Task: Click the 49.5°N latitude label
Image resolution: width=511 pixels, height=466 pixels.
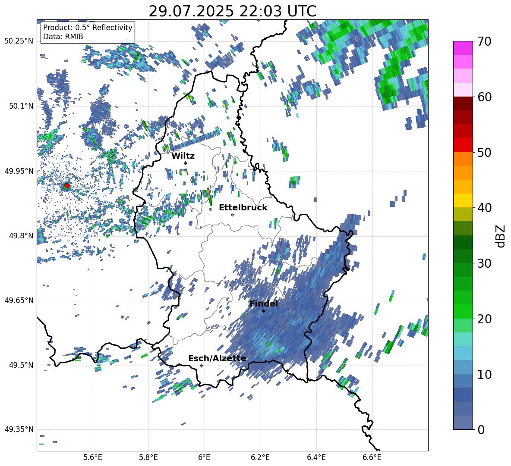Action: point(21,365)
